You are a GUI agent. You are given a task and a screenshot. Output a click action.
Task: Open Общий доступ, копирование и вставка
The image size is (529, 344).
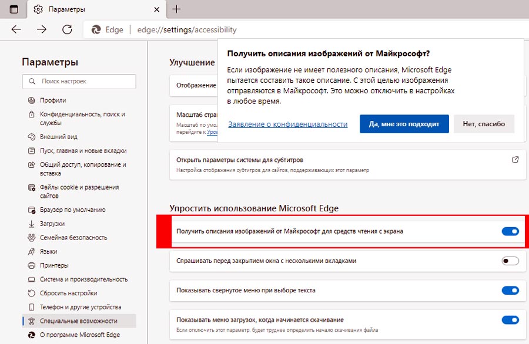tap(83, 169)
